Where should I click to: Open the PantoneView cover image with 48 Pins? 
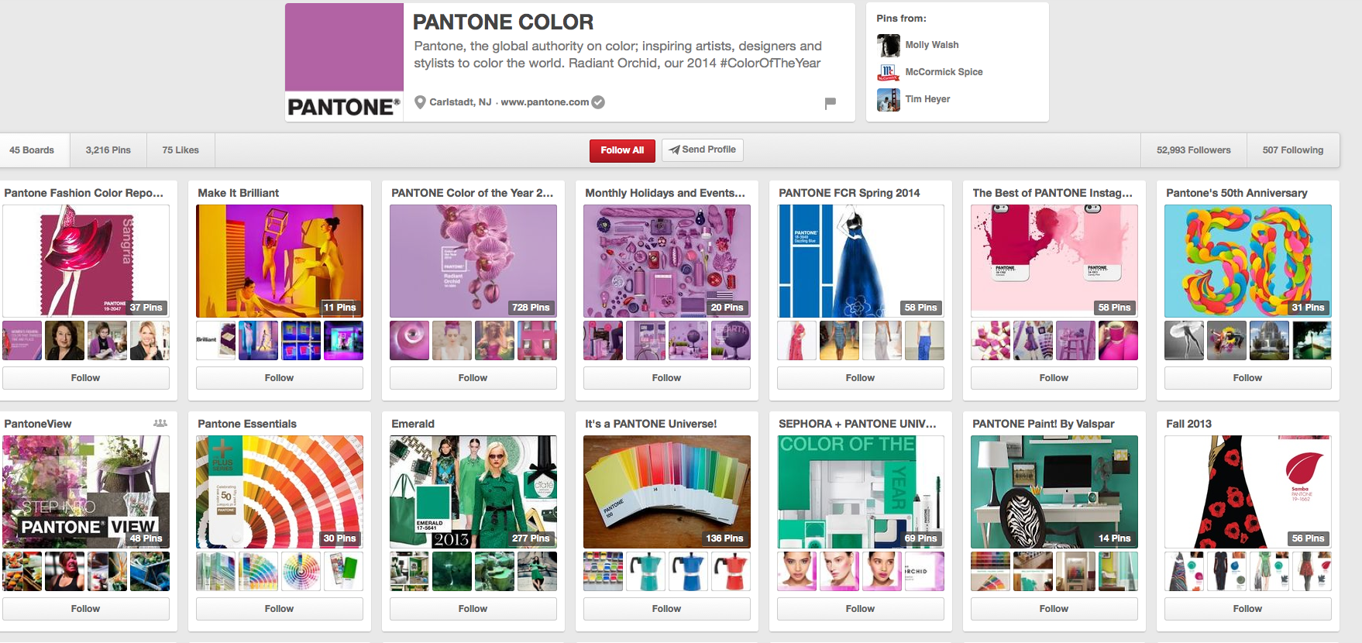click(x=86, y=492)
